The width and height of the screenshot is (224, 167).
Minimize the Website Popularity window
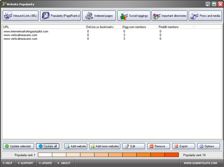coord(208,4)
